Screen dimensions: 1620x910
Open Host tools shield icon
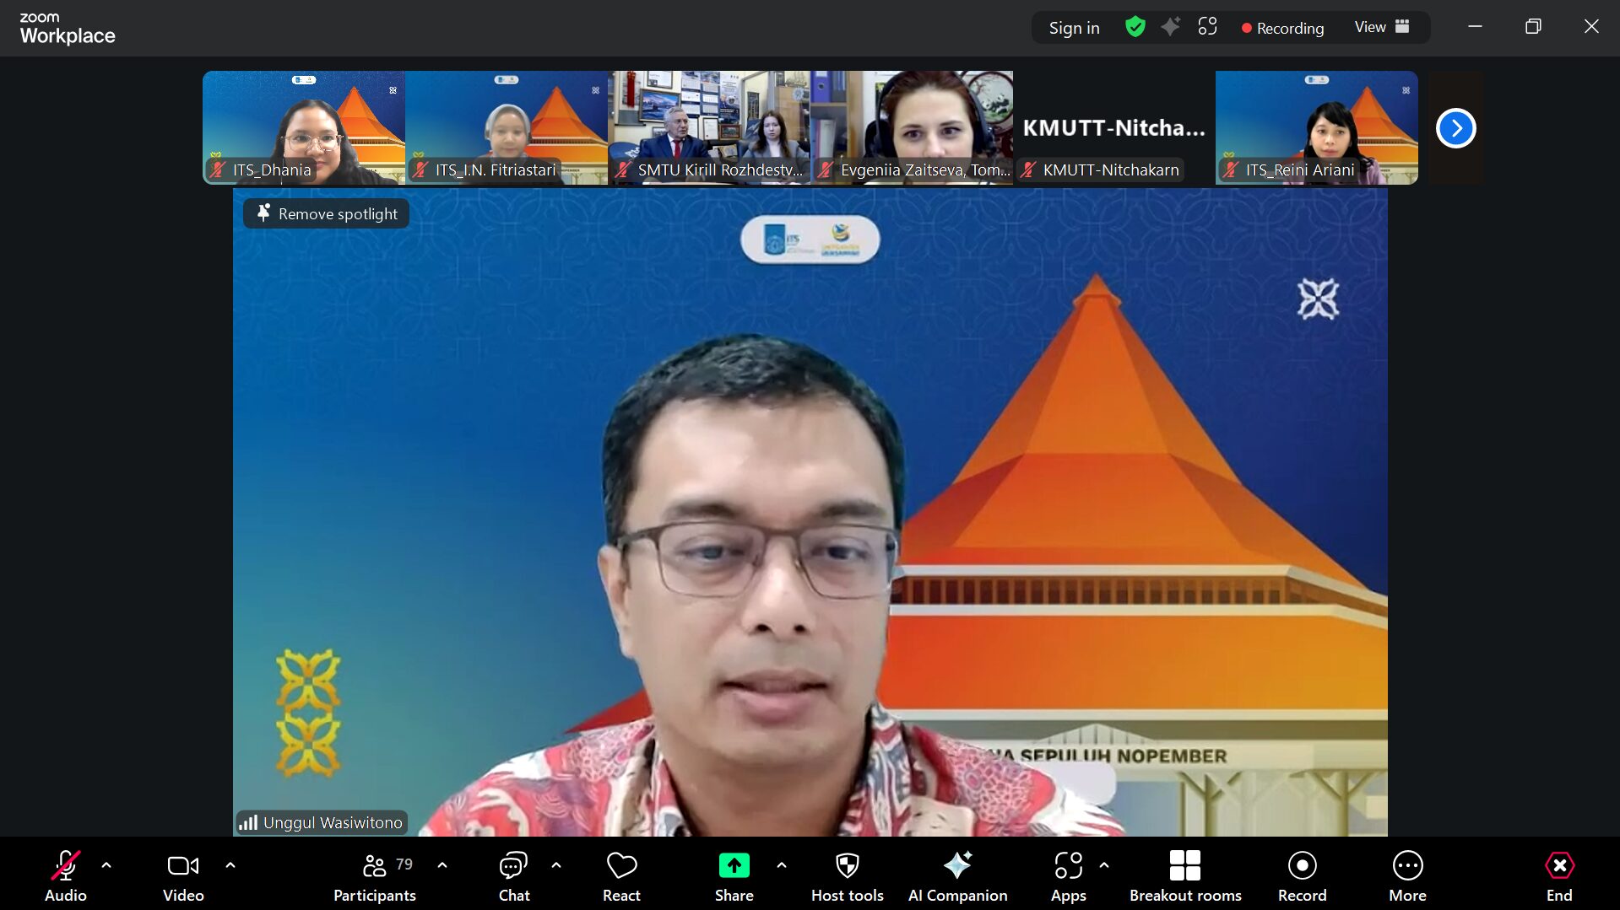coord(847,866)
